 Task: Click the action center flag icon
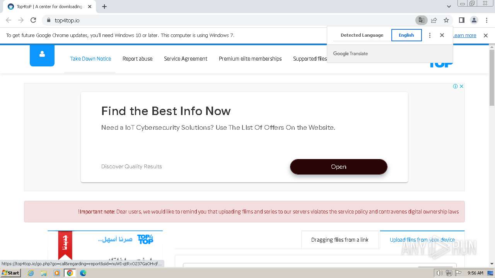(458, 273)
